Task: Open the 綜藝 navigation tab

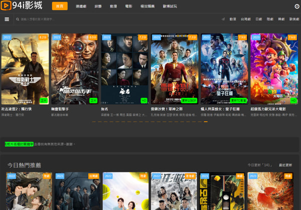Action: coord(98,7)
